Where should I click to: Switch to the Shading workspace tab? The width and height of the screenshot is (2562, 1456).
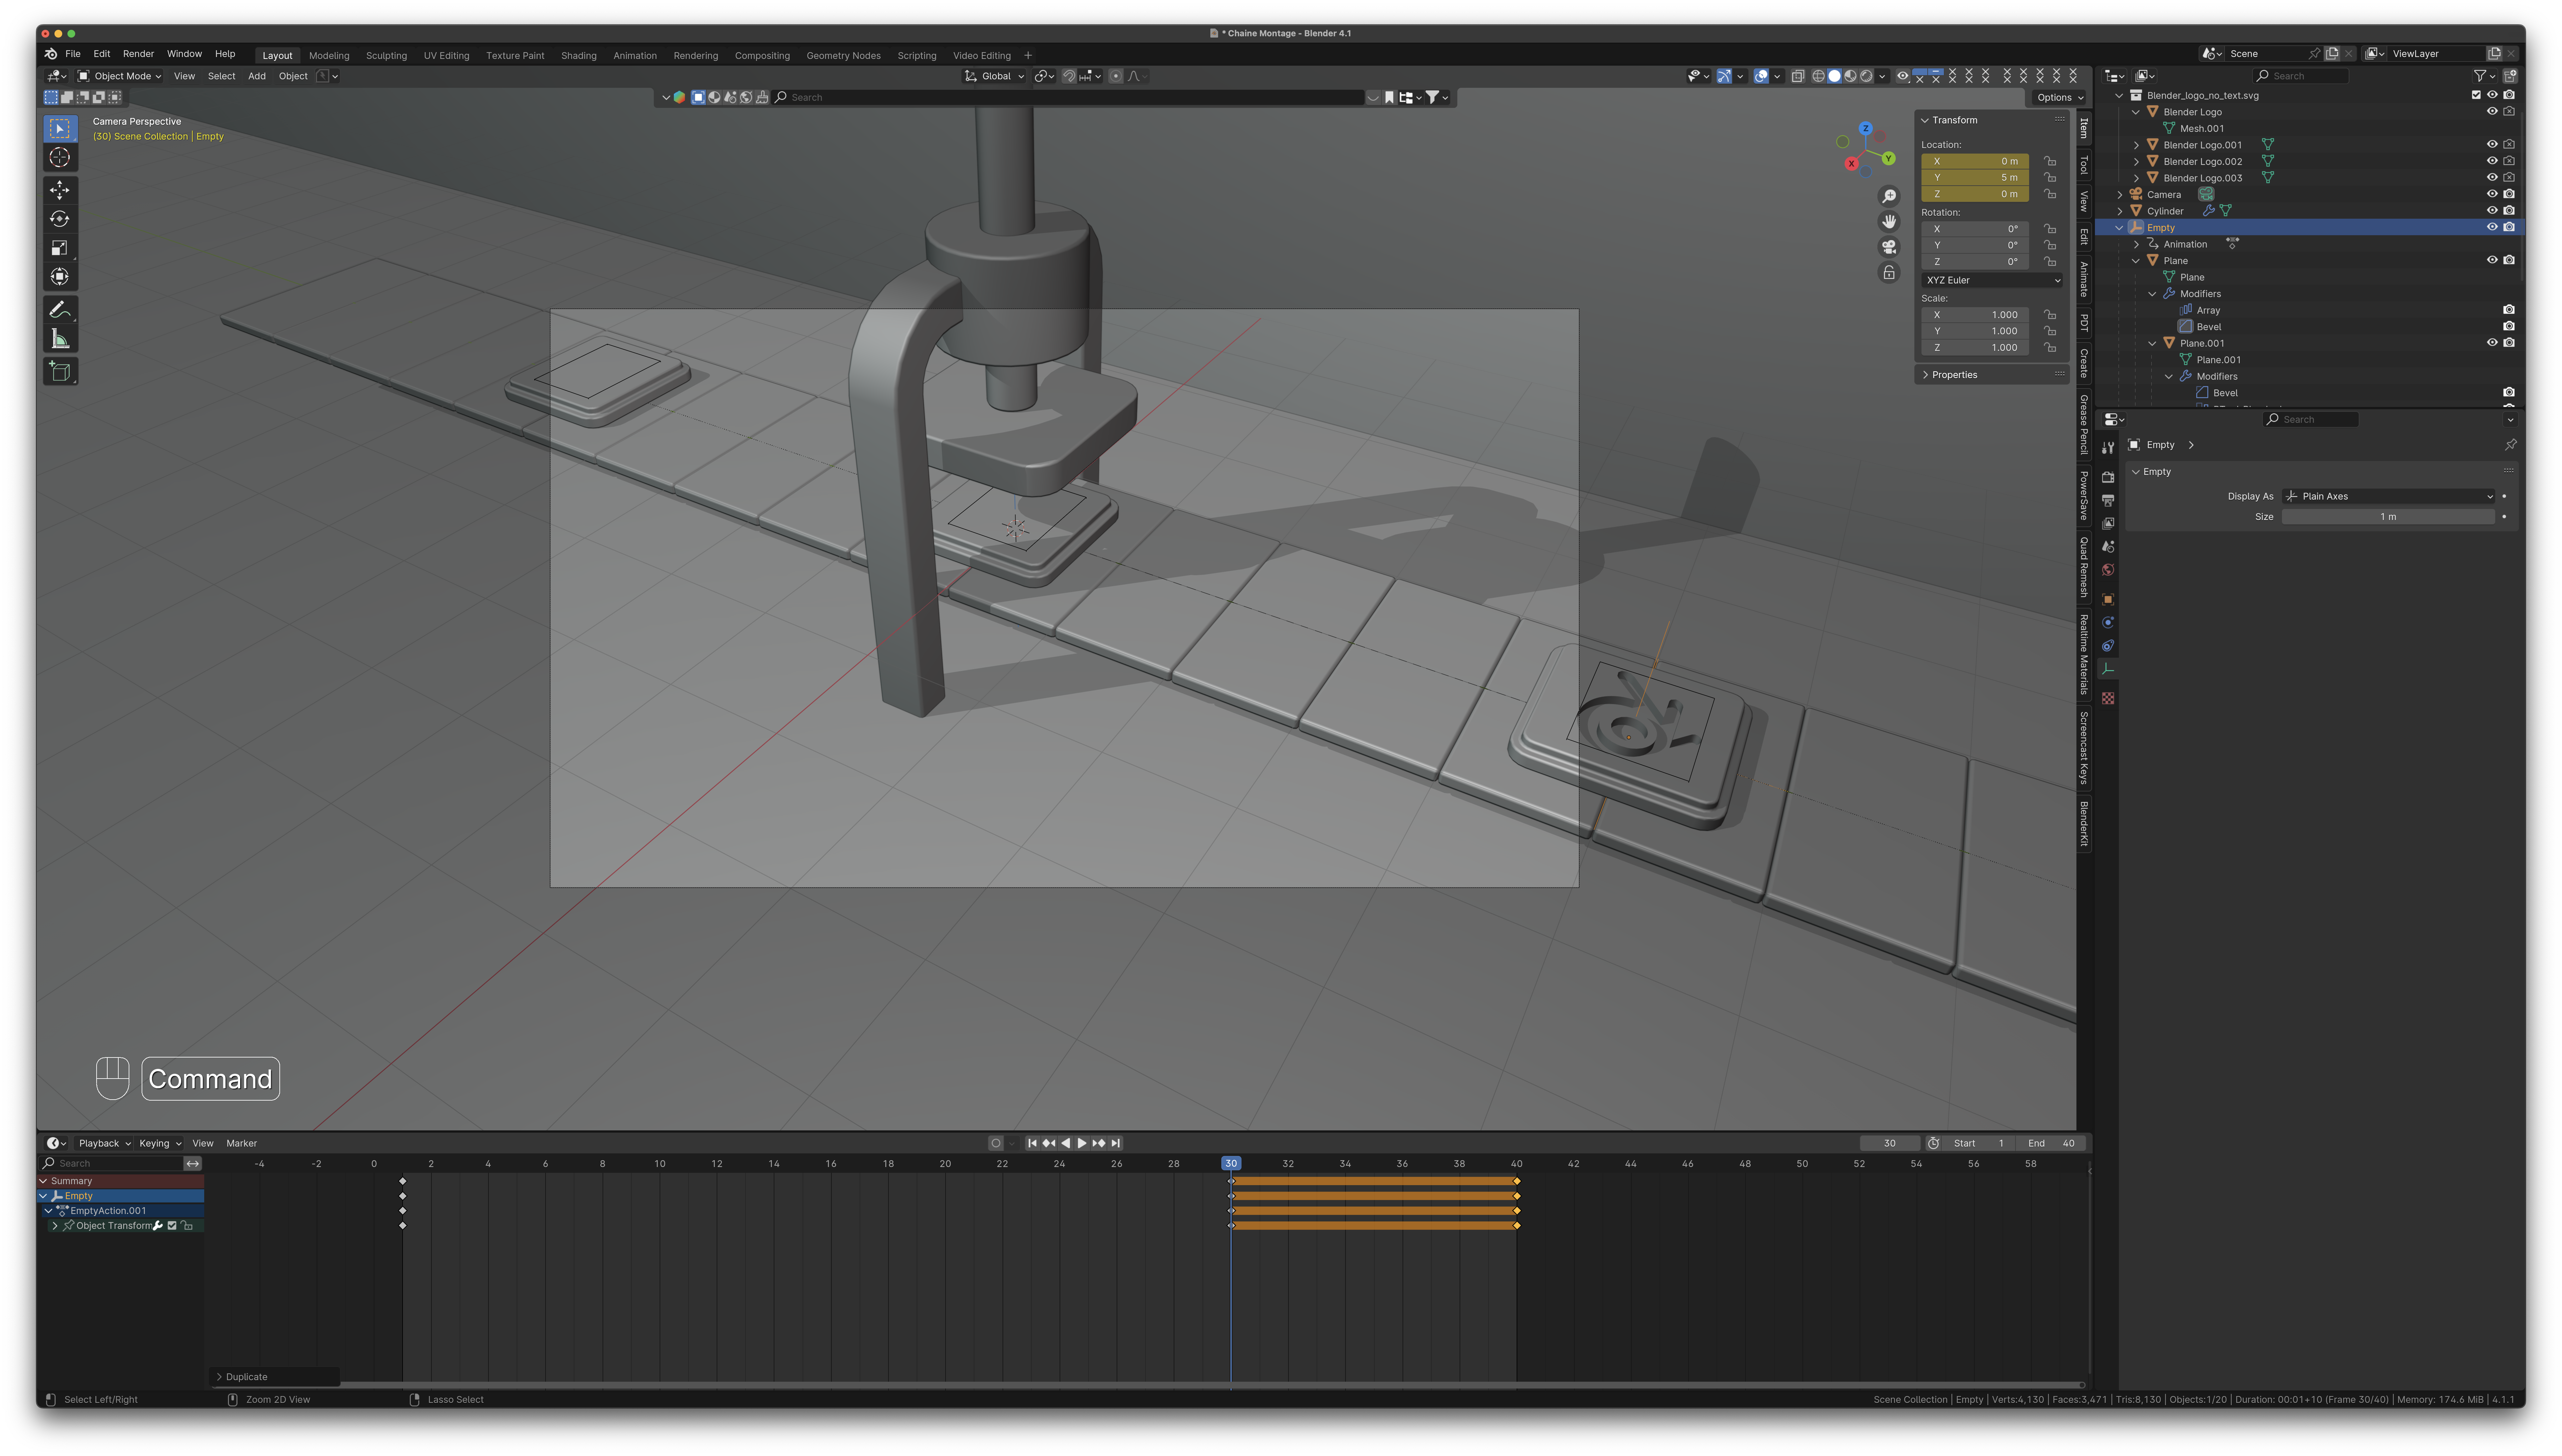pyautogui.click(x=578, y=56)
